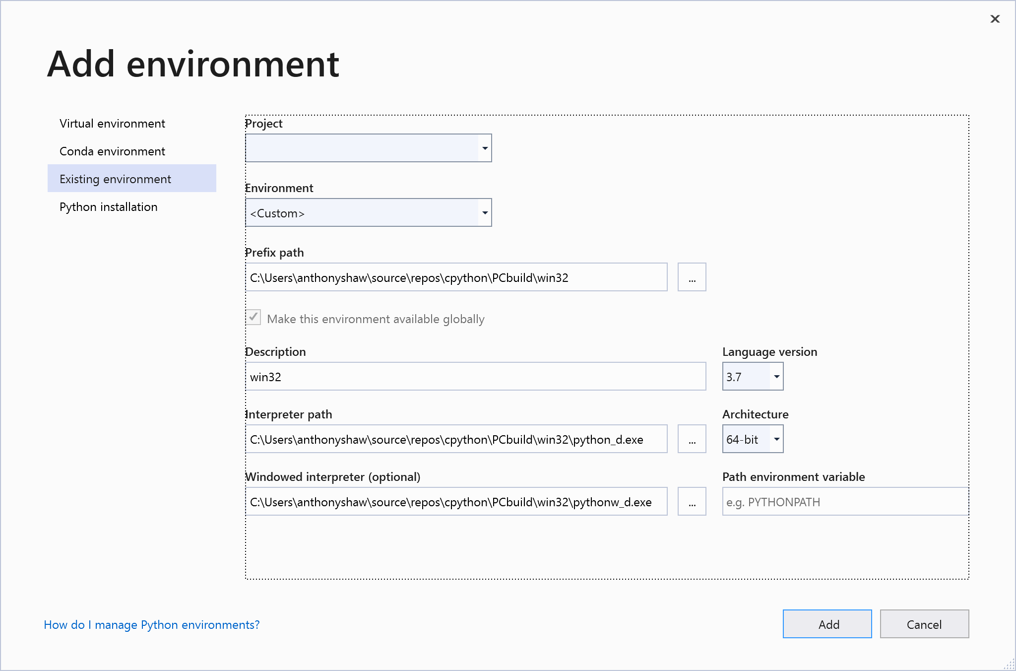Select the Virtual environment tab

click(112, 123)
